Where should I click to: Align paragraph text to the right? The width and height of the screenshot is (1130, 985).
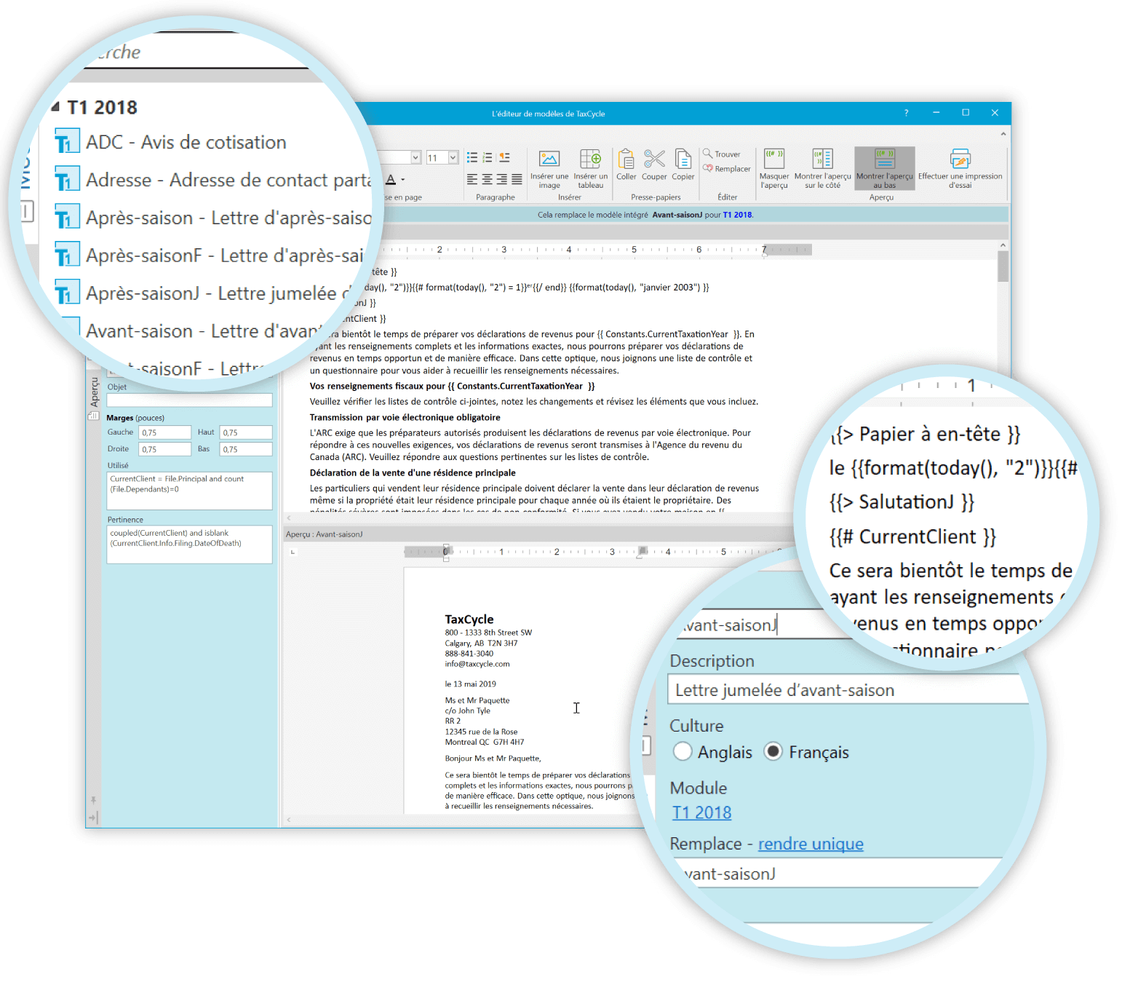pos(502,179)
